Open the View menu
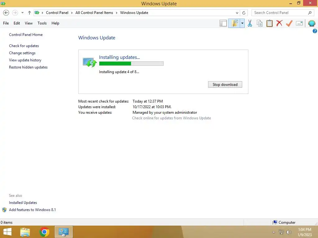 [29, 23]
